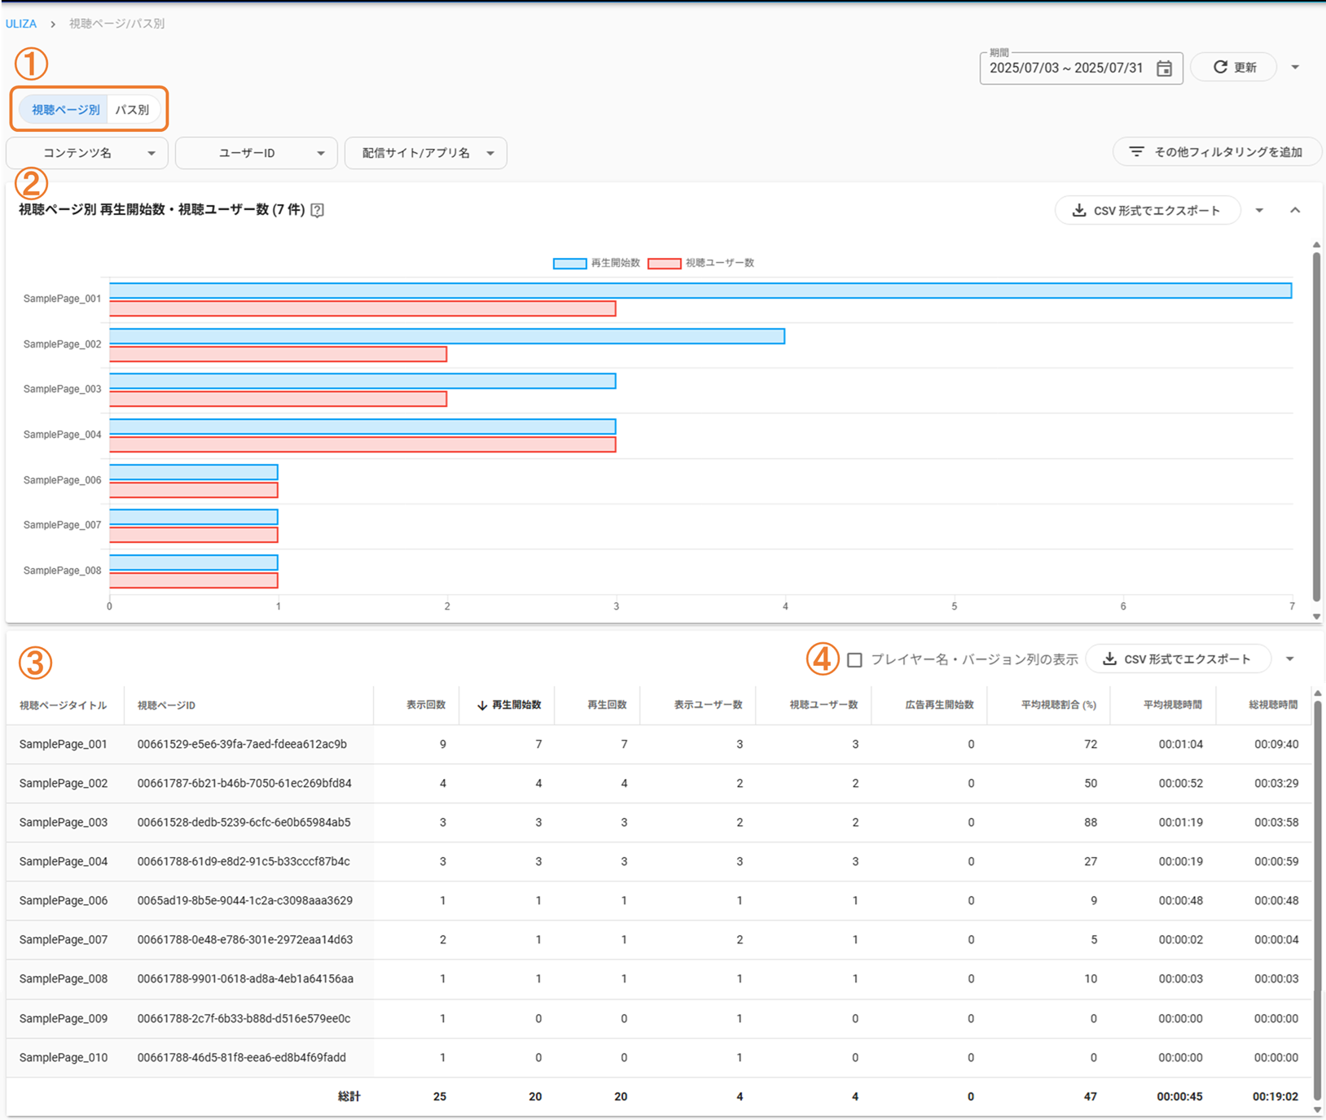Click the chart panel vertical scrollbar
Image resolution: width=1326 pixels, height=1120 pixels.
point(1316,427)
